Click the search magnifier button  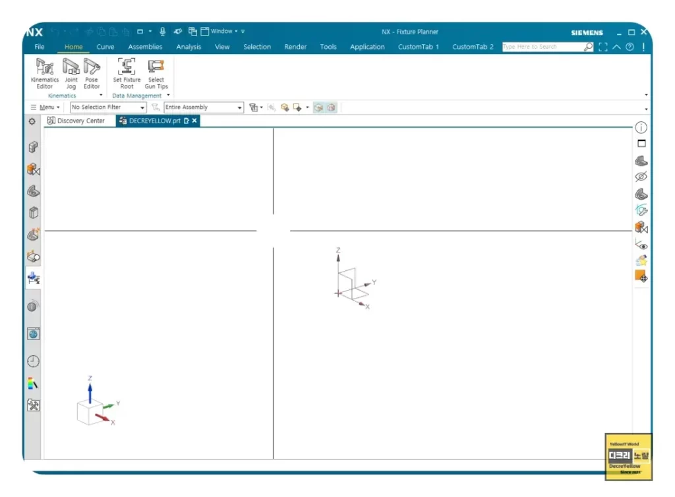tap(588, 47)
